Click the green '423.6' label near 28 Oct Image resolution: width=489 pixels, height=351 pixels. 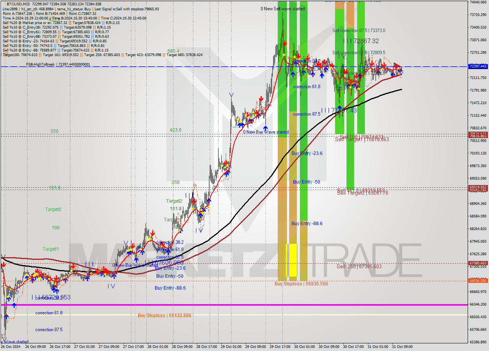click(175, 130)
